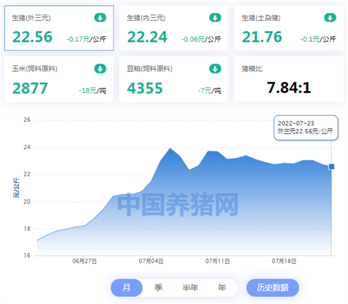The height and width of the screenshot is (304, 348).
Task: Click the -7元/吨 change value
Action: coord(209,91)
